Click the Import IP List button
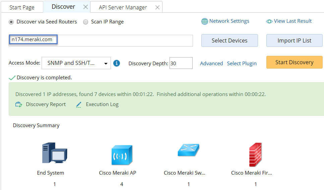 [294, 40]
